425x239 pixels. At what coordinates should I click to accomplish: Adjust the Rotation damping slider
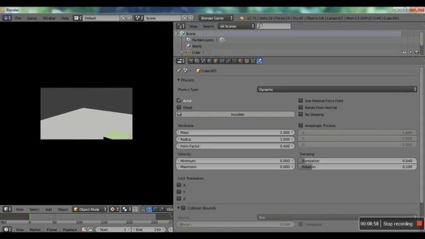click(x=357, y=167)
